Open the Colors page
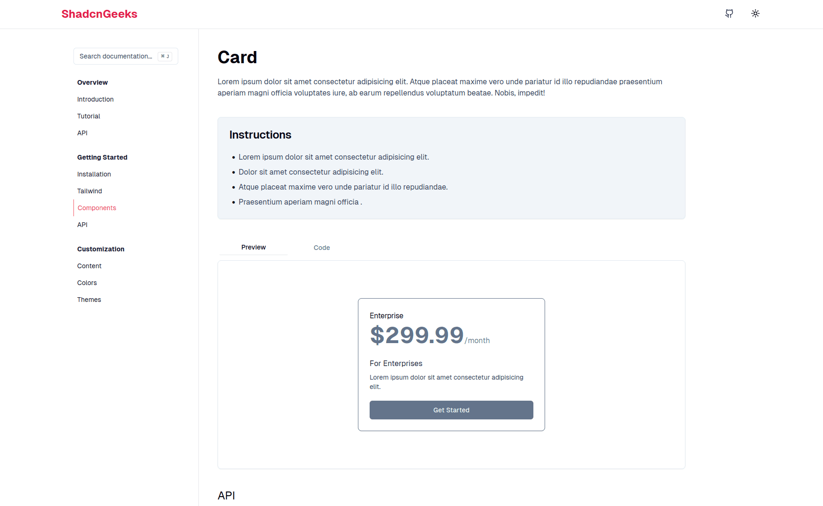Viewport: 823px width, 506px height. [x=87, y=283]
